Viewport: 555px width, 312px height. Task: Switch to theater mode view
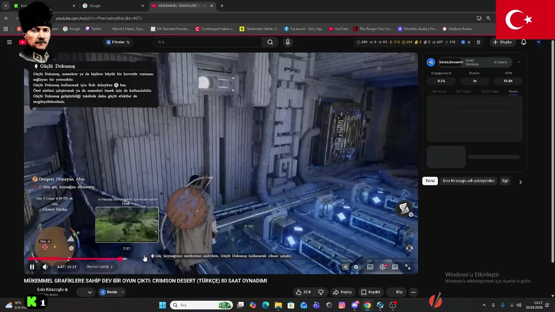395,267
